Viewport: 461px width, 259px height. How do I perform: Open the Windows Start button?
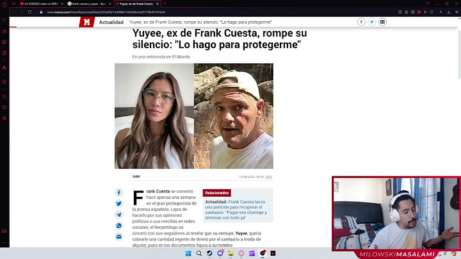point(188,253)
